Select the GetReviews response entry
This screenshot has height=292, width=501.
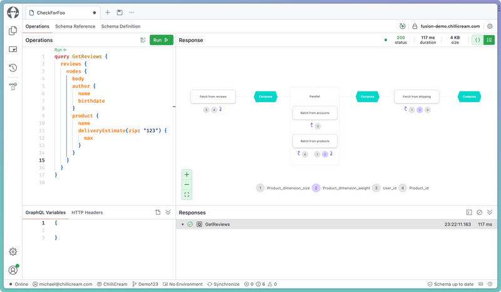tap(336, 224)
